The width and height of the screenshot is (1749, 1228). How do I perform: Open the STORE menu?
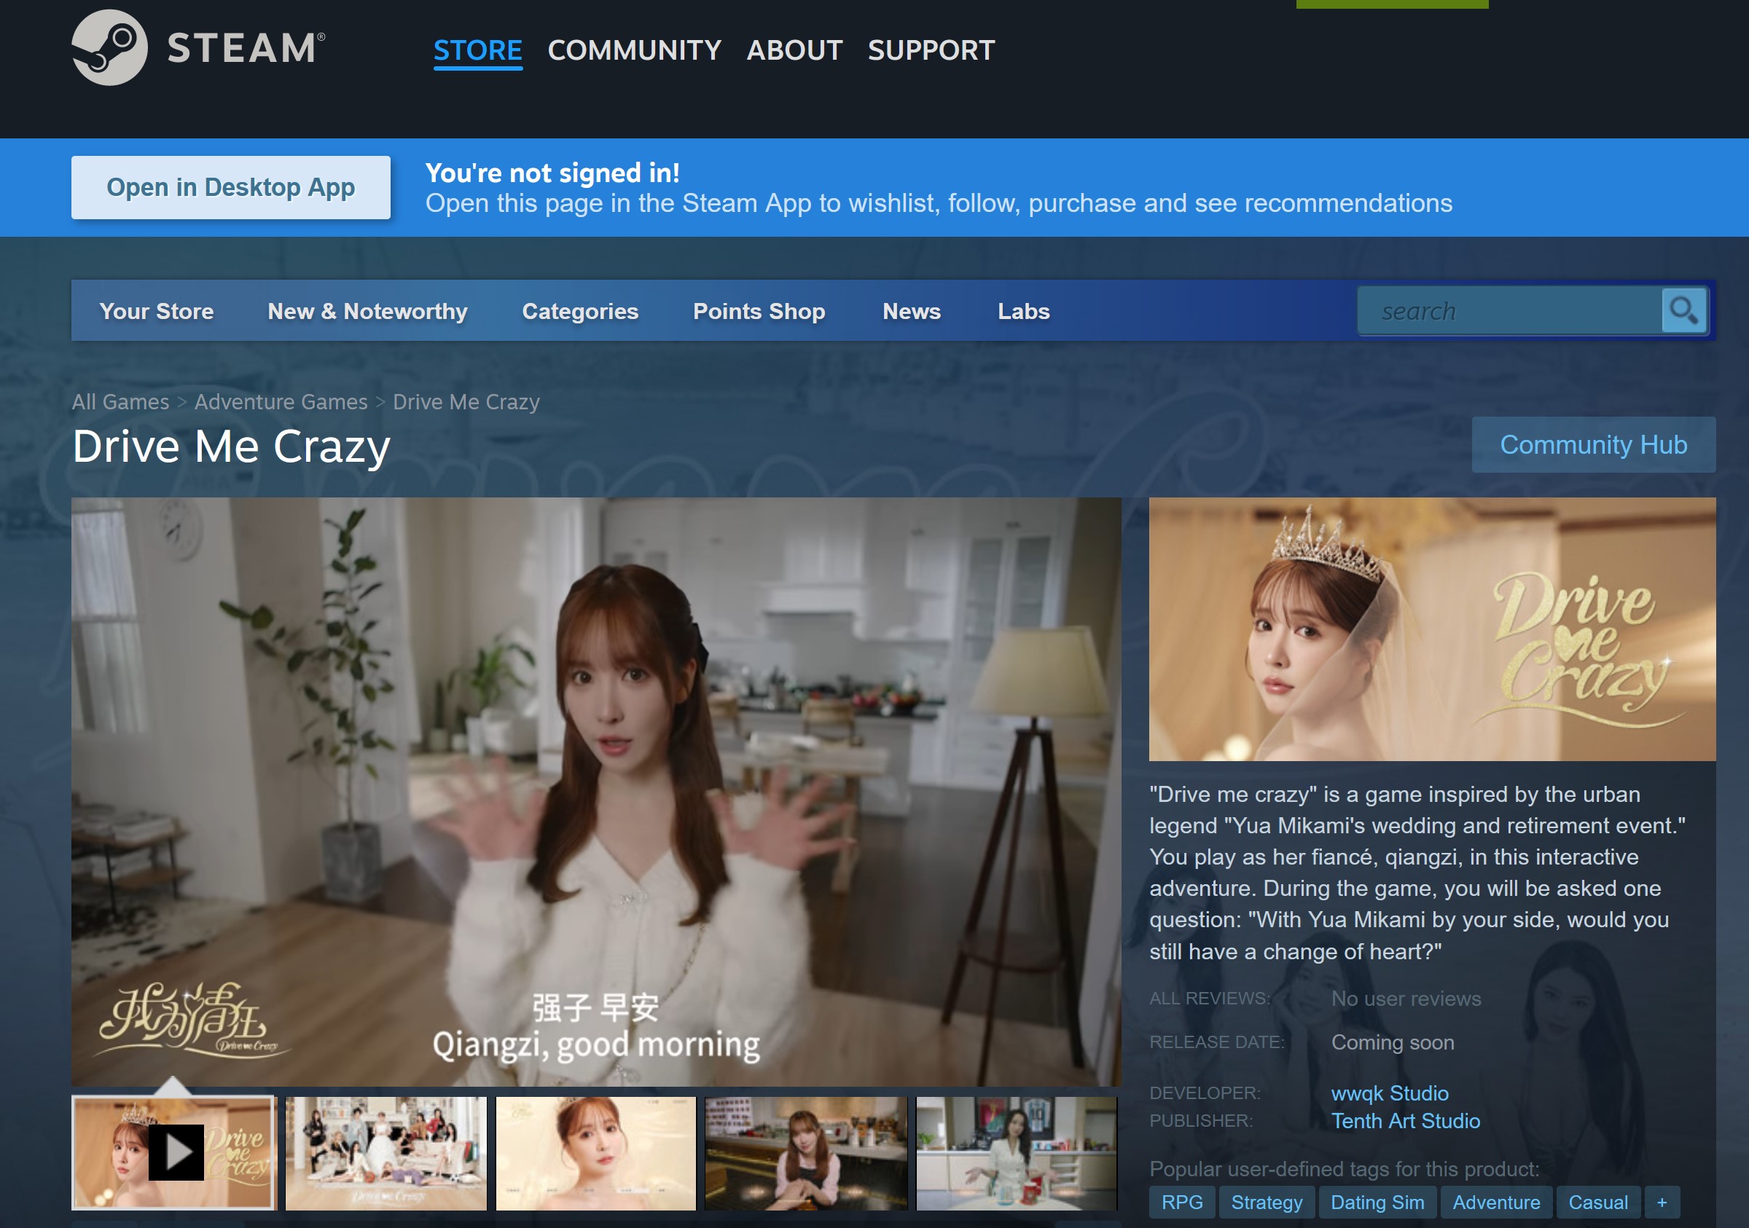(x=477, y=50)
